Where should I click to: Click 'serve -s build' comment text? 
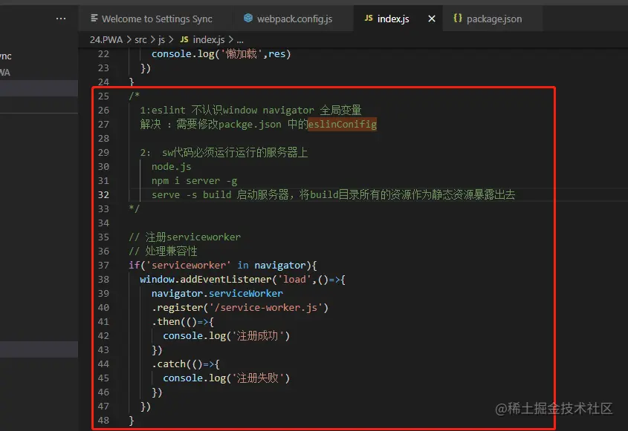pyautogui.click(x=191, y=194)
